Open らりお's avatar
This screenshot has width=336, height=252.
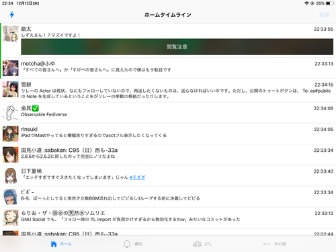pos(11,218)
